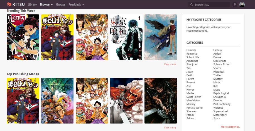Viewport: 255px width, 131px height.
Task: Go to the Groups page
Action: pyautogui.click(x=61, y=4)
